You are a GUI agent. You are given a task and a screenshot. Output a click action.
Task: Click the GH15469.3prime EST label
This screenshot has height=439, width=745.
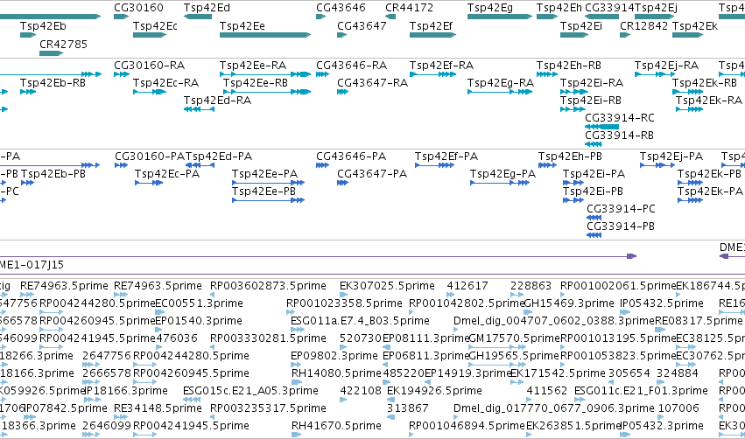pyautogui.click(x=569, y=303)
